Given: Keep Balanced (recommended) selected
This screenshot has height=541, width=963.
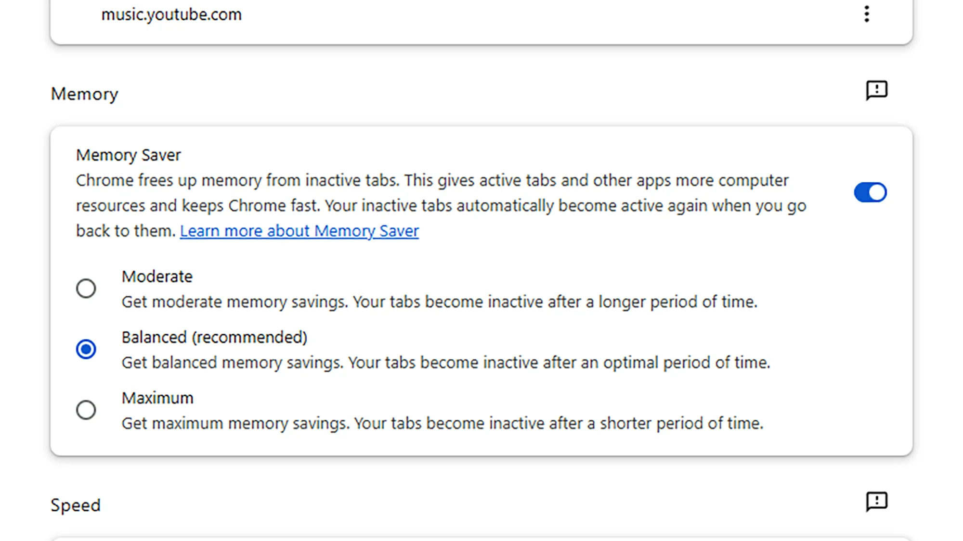Looking at the screenshot, I should point(86,350).
